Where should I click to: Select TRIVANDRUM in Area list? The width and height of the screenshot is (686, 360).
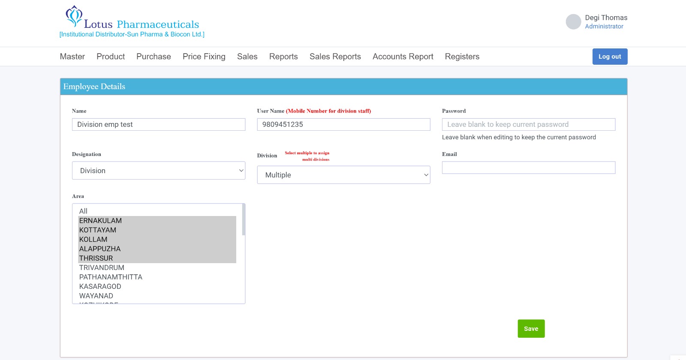click(102, 268)
